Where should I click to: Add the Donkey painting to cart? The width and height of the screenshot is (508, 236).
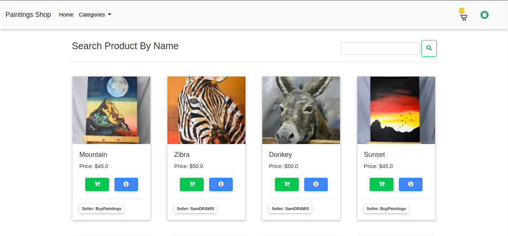pyautogui.click(x=287, y=184)
